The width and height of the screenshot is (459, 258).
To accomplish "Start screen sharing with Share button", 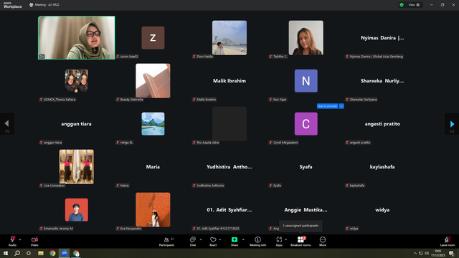I will coord(235,242).
